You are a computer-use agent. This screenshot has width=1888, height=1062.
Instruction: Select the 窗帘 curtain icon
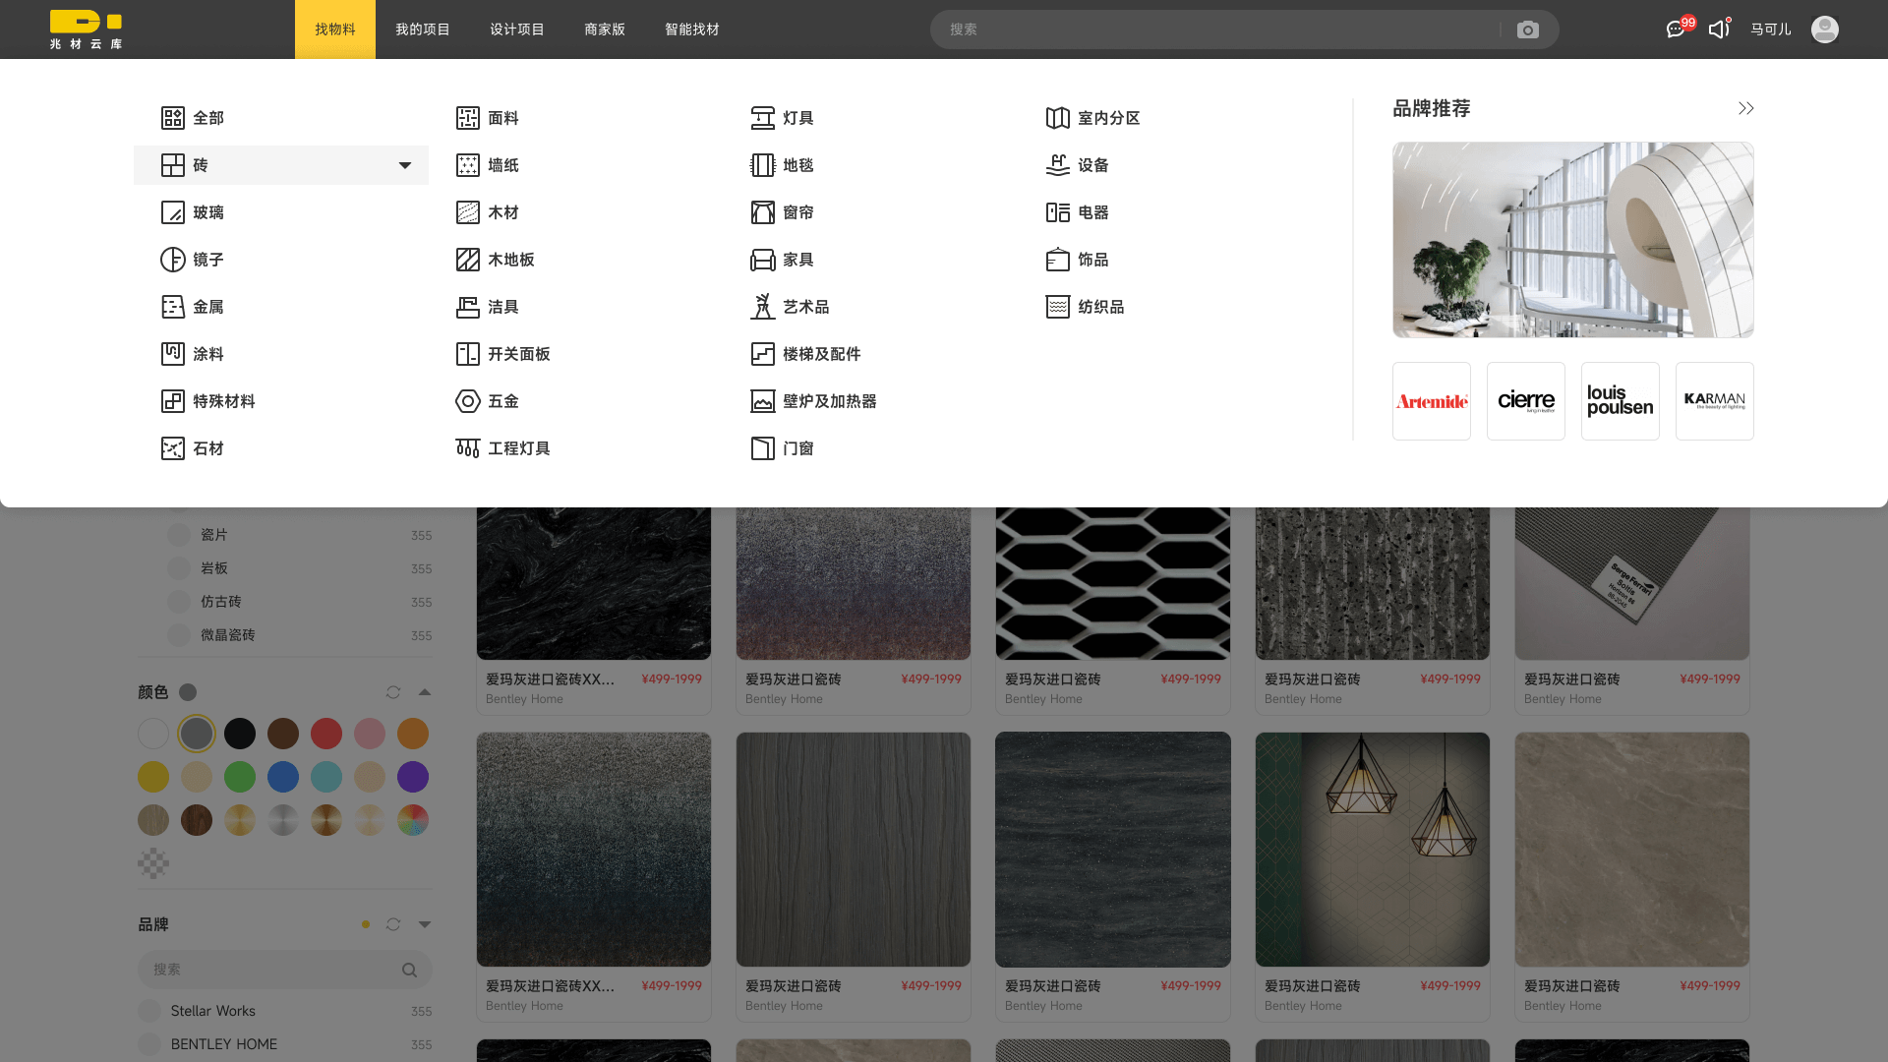tap(763, 212)
